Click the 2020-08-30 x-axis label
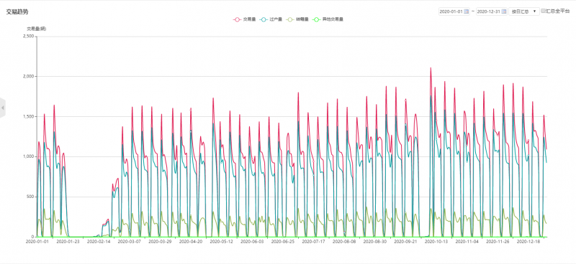Image resolution: width=576 pixels, height=264 pixels. click(375, 242)
